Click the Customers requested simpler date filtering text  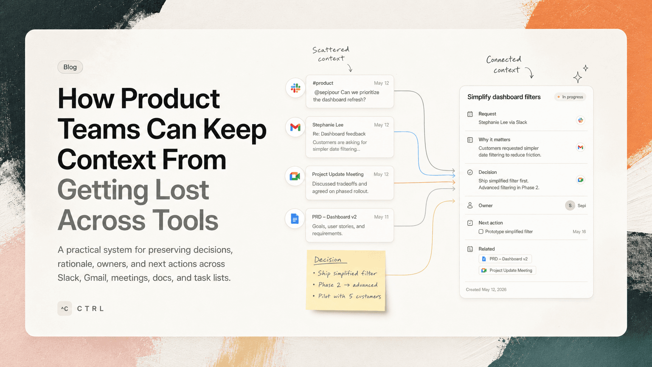[510, 152]
